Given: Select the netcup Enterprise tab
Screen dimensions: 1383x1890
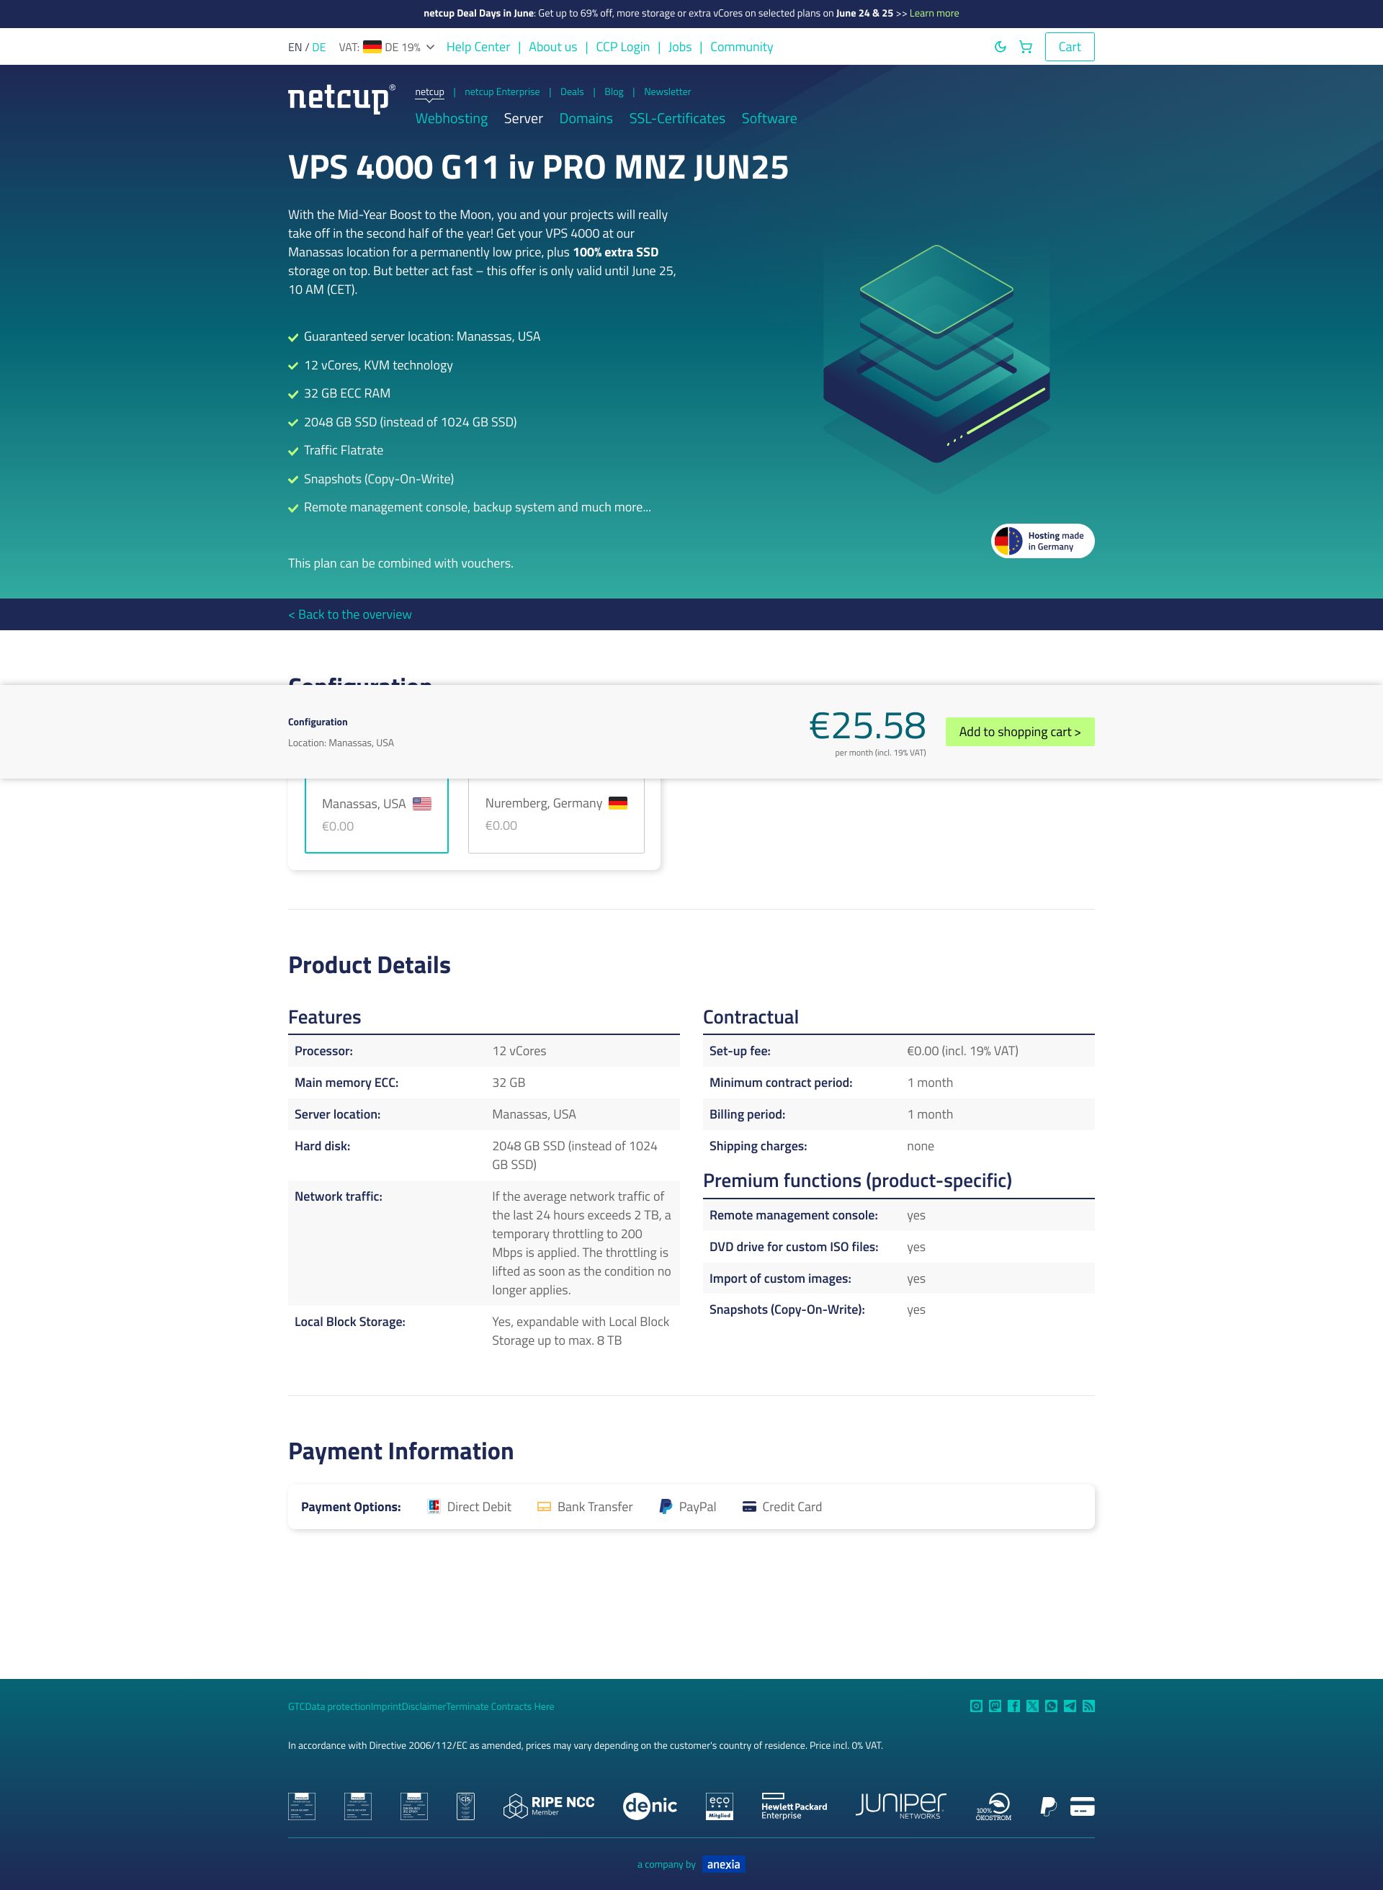Looking at the screenshot, I should click(x=502, y=92).
